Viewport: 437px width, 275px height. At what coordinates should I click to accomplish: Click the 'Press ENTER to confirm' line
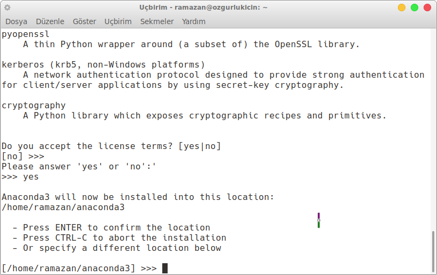(x=111, y=228)
